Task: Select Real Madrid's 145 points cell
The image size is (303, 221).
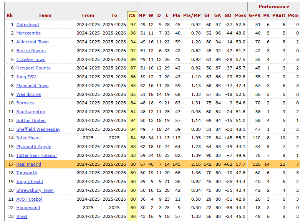Action: tap(176, 165)
